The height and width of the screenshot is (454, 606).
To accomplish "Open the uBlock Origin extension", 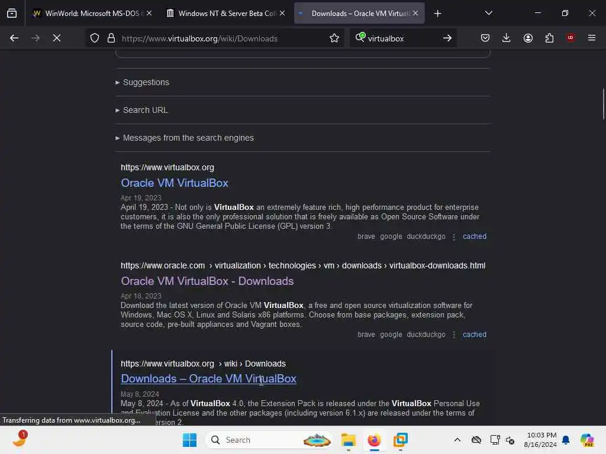I will tap(570, 38).
